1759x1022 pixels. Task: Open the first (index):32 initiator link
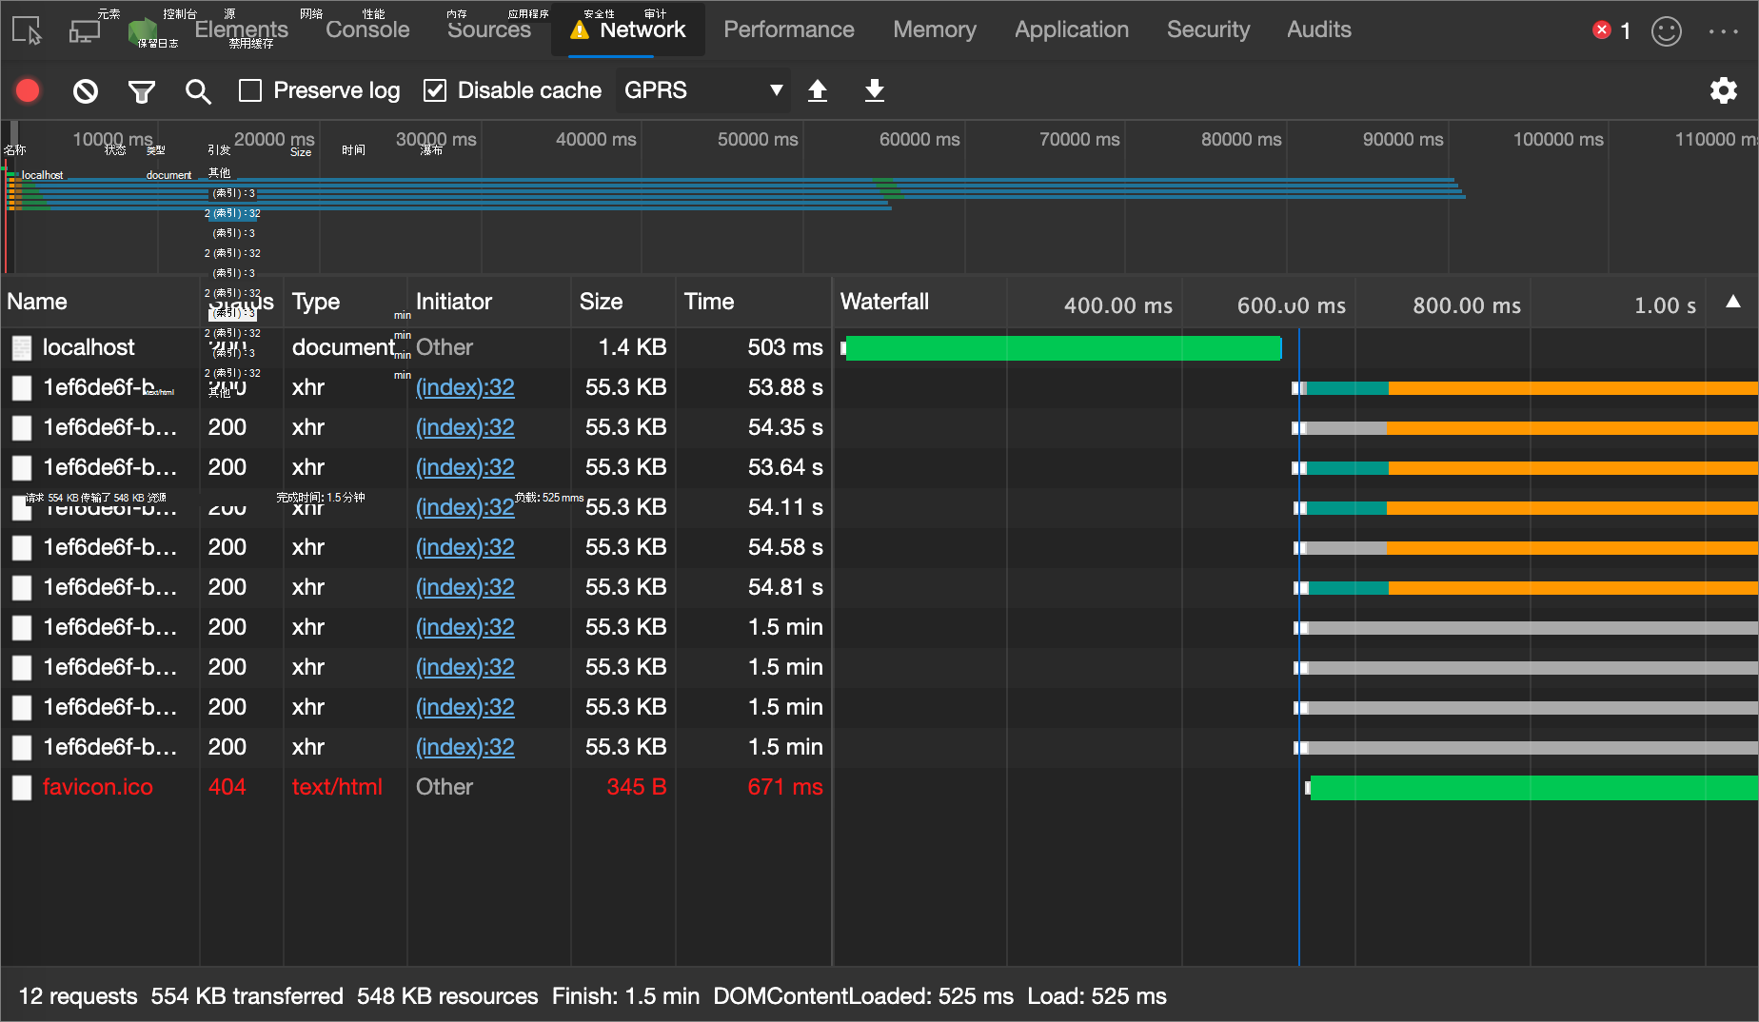coord(464,387)
